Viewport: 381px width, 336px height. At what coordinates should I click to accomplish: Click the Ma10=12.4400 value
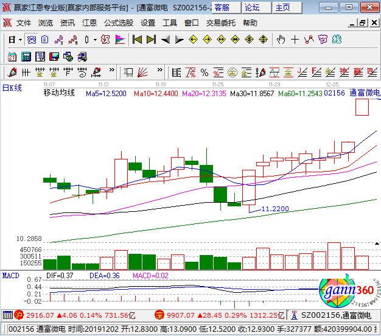point(156,94)
